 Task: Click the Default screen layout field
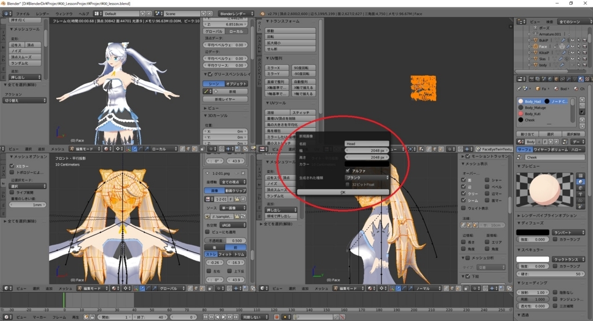coord(121,14)
